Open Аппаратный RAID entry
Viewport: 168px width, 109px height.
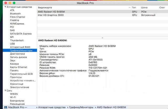click(x=20, y=47)
